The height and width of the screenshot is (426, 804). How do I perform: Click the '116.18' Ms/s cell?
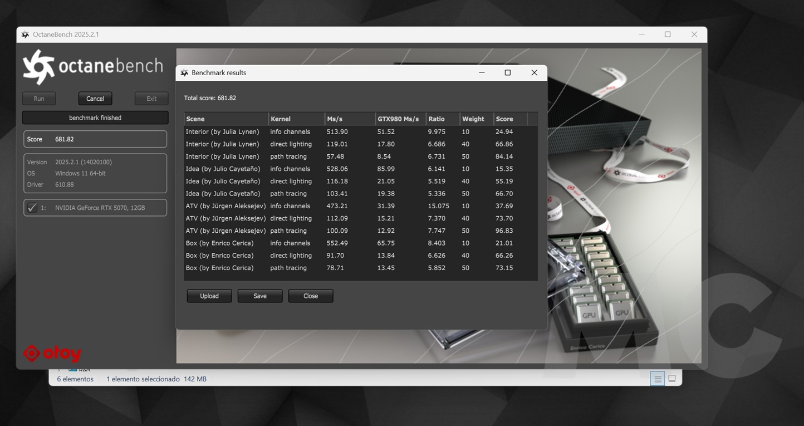[337, 181]
